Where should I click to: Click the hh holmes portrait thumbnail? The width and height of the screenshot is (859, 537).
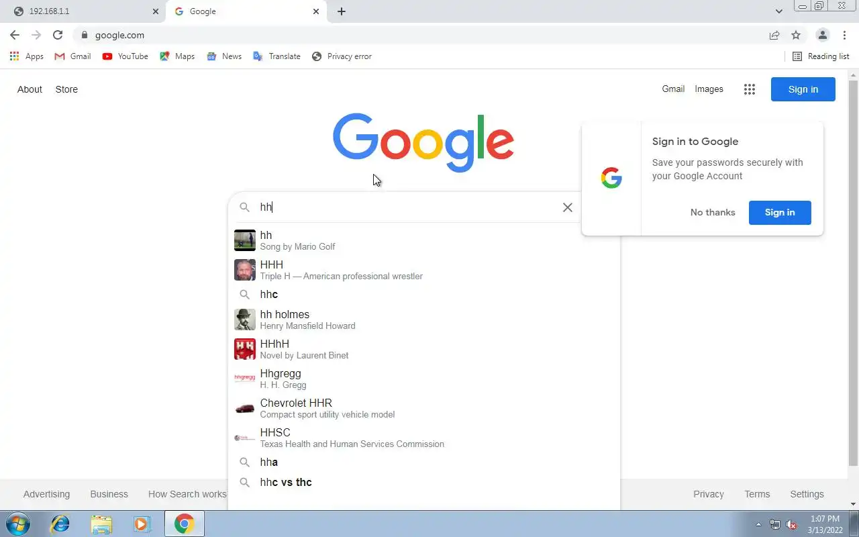245,320
